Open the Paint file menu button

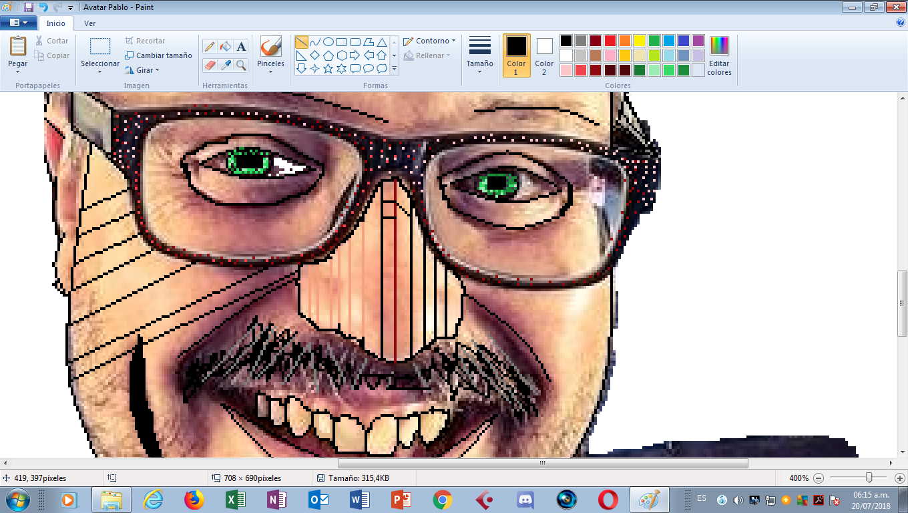tap(18, 23)
